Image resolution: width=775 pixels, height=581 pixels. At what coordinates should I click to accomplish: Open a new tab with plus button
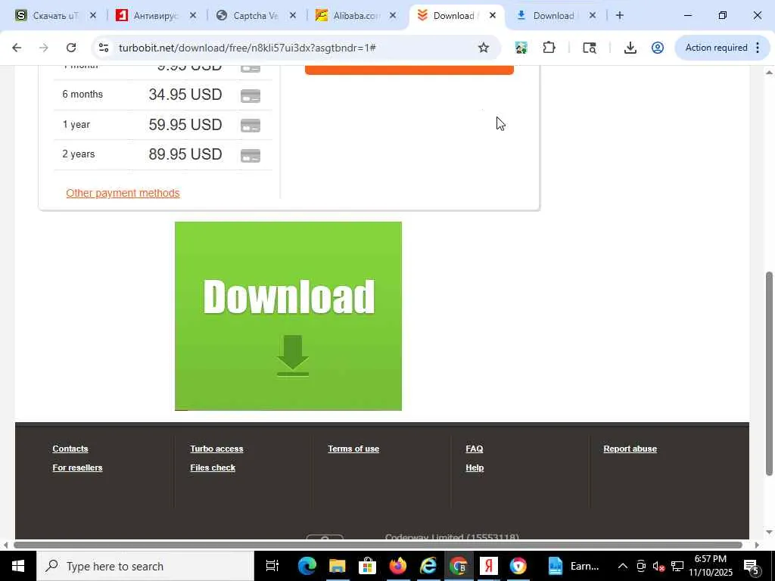pyautogui.click(x=619, y=16)
